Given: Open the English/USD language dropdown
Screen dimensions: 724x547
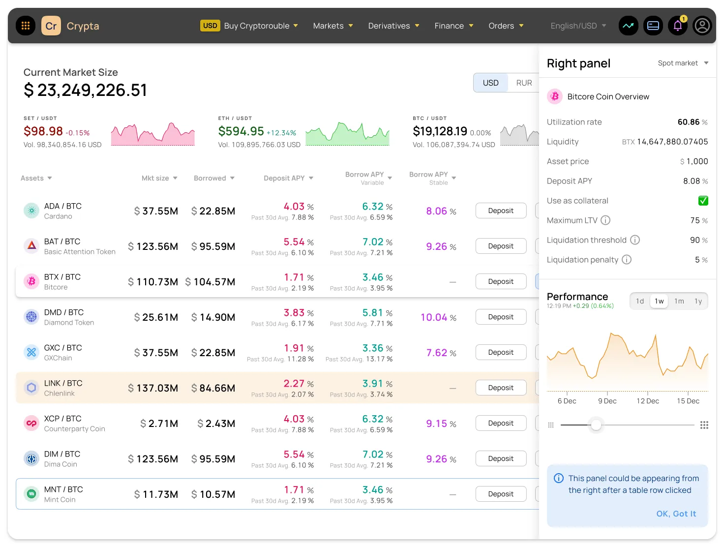Looking at the screenshot, I should 578,26.
